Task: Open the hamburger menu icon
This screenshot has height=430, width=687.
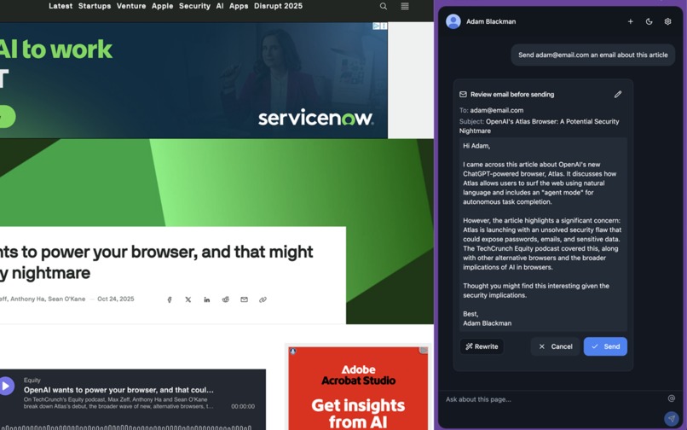Action: pyautogui.click(x=405, y=6)
